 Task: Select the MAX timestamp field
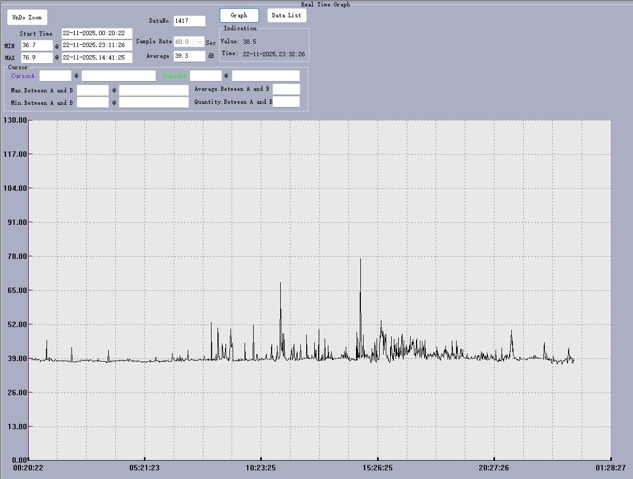pos(97,57)
